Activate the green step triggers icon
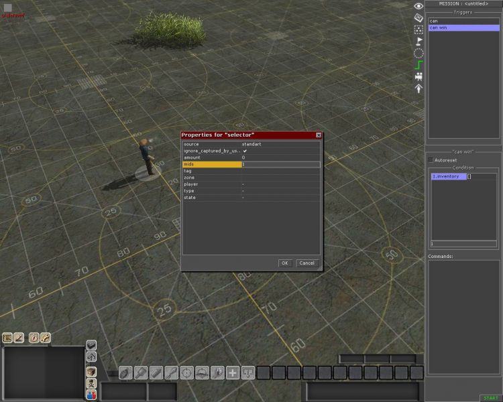This screenshot has width=503, height=402. click(x=418, y=65)
